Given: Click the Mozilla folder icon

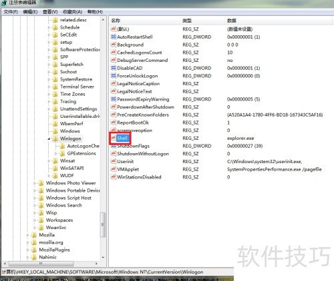Looking at the screenshot, I should click(34, 235).
